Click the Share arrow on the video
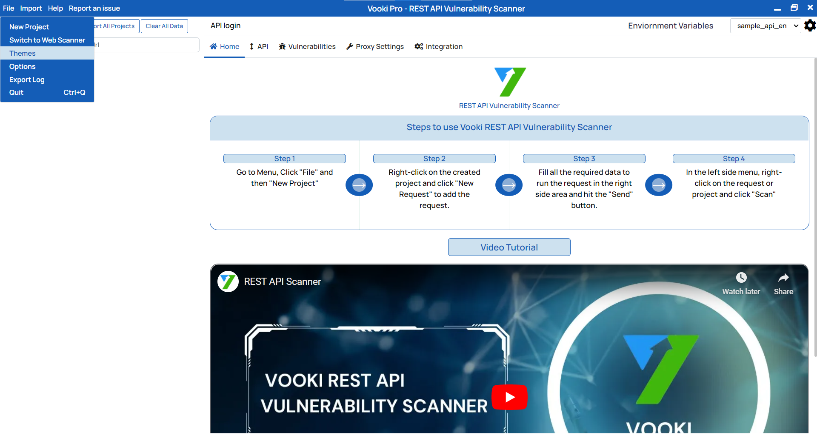Image resolution: width=817 pixels, height=438 pixels. coord(783,278)
